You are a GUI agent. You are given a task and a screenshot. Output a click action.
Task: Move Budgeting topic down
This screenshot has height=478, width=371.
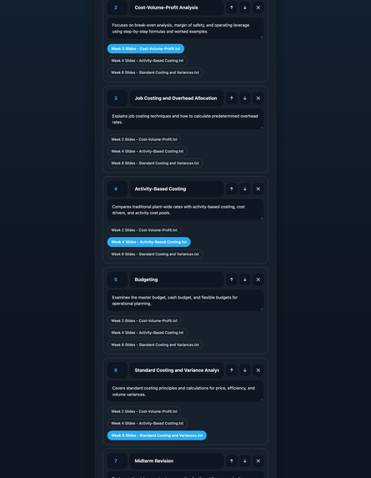click(245, 279)
